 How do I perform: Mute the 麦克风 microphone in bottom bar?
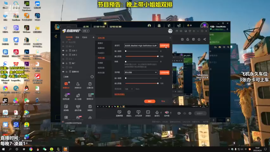click(x=157, y=113)
